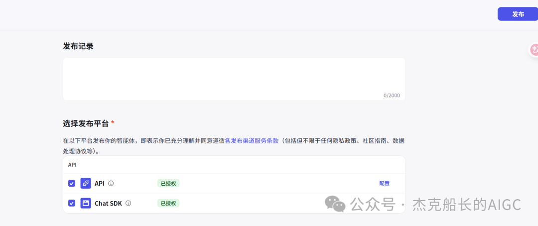This screenshot has width=538, height=226.
Task: Click the pink floating widget icon at right edge
Action: tap(534, 50)
